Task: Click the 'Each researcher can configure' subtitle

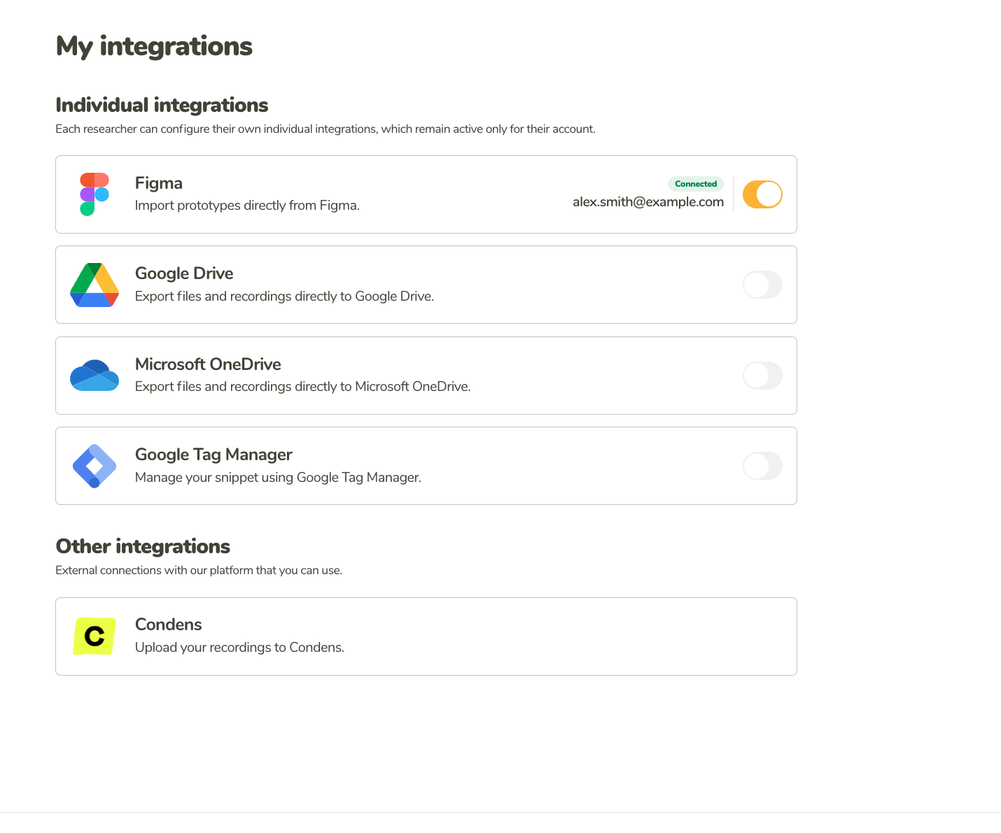Action: tap(325, 129)
